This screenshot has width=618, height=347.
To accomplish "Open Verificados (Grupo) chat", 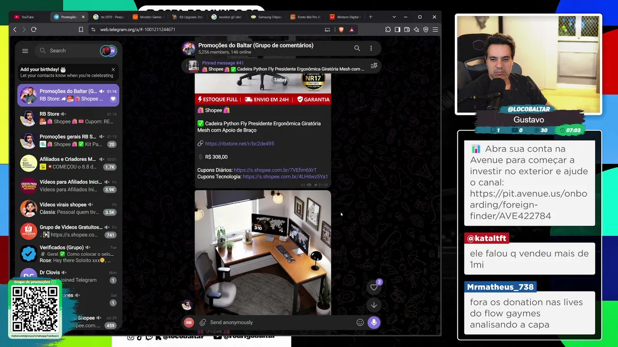I will click(x=68, y=254).
